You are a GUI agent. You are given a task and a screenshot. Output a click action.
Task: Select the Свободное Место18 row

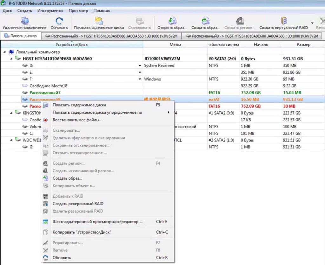[162, 86]
